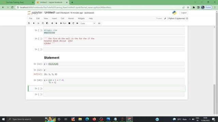Insert a cell below with plus icon

[34, 23]
